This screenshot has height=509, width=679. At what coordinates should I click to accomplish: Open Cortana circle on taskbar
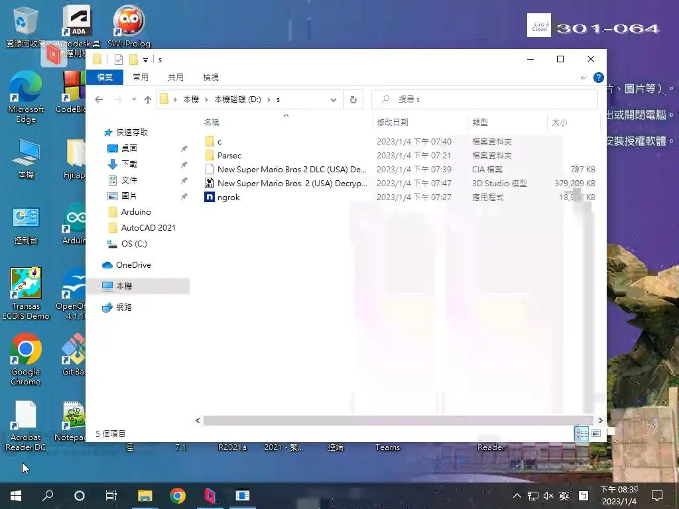coord(80,496)
